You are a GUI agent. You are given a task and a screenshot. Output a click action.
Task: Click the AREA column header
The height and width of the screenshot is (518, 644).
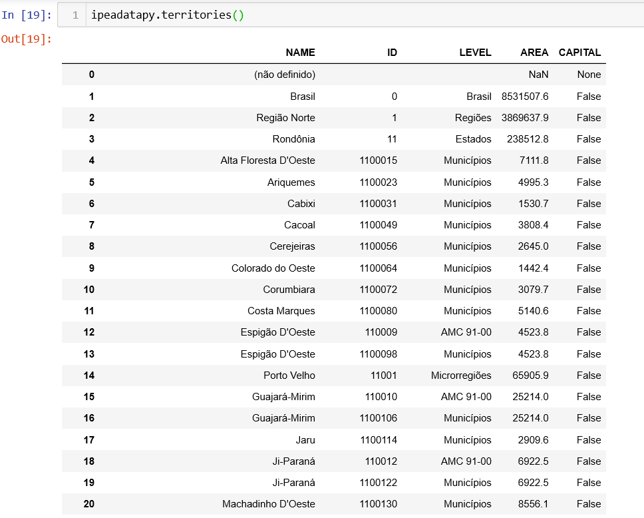534,53
